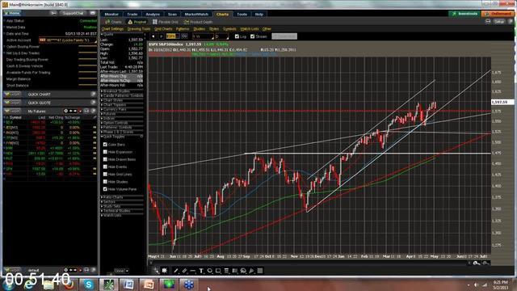Open Internet Explorer from the taskbar
This screenshot has width=517, height=291.
[29, 285]
